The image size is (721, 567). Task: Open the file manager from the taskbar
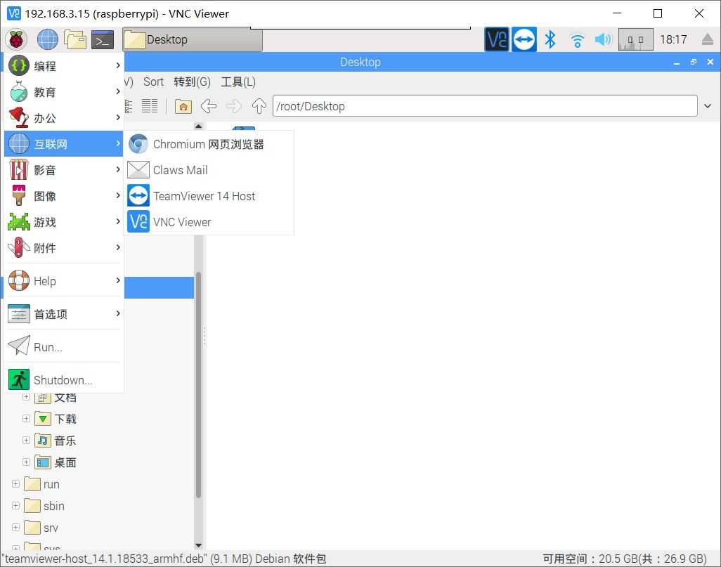(75, 39)
